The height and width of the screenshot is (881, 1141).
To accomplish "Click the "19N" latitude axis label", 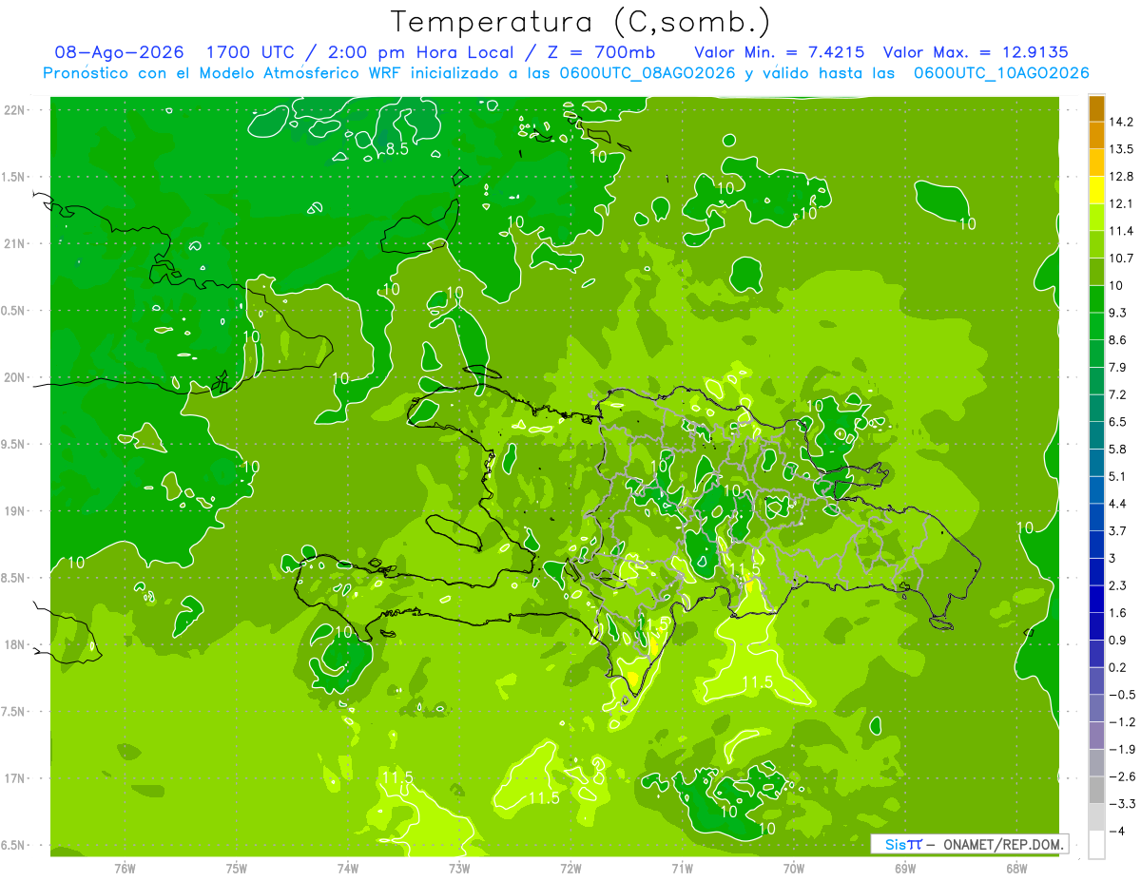I will (15, 511).
